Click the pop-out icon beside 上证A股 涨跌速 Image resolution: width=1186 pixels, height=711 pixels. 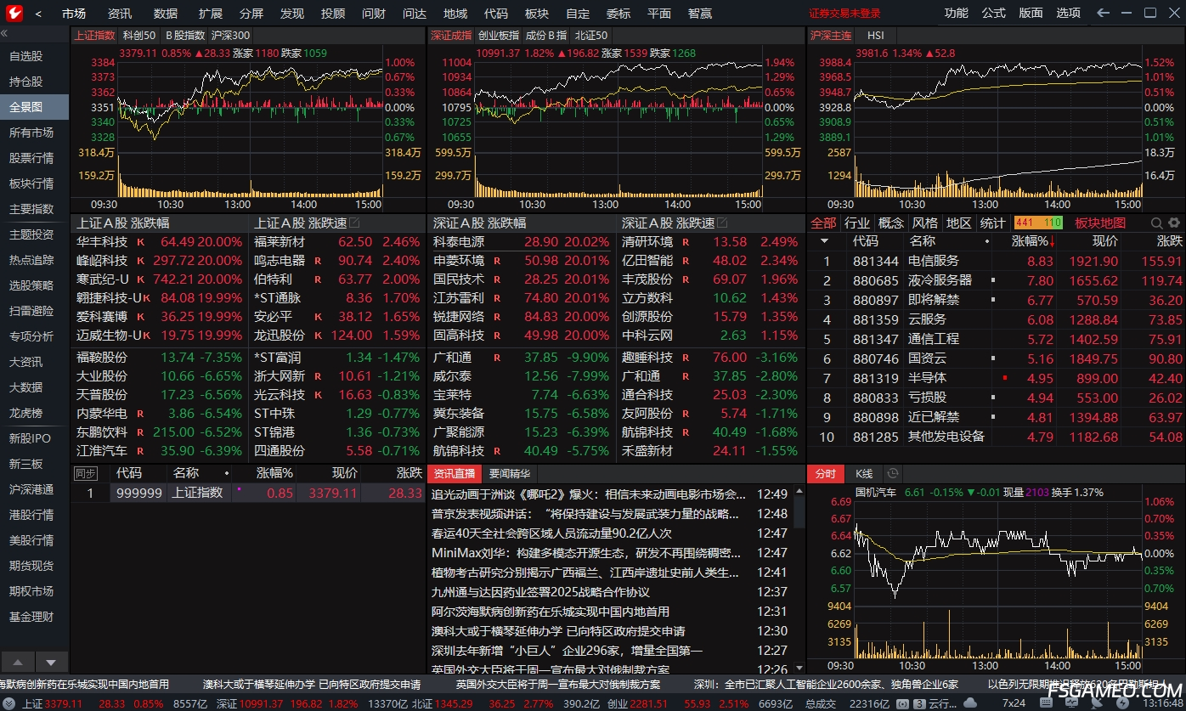pyautogui.click(x=354, y=223)
